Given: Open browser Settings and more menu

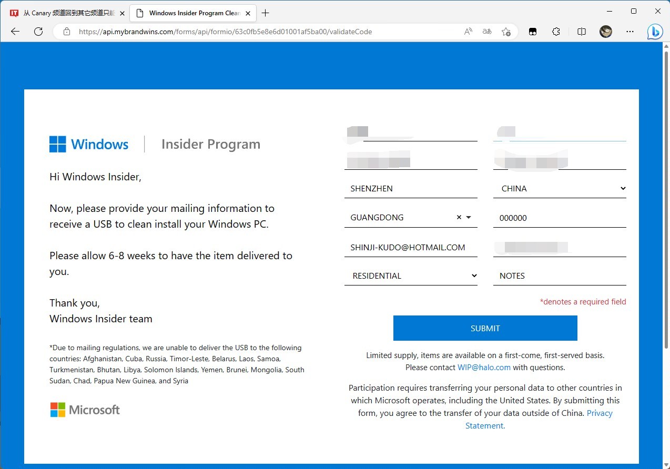Looking at the screenshot, I should (630, 32).
